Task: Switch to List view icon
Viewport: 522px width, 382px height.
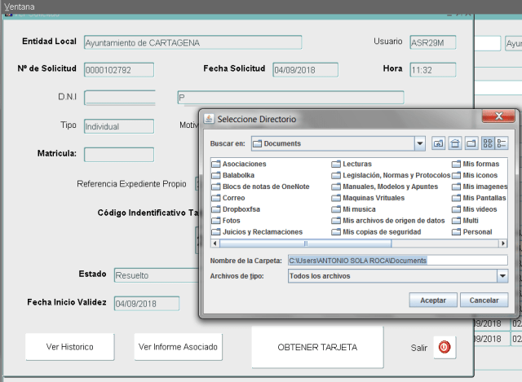Action: click(x=488, y=143)
